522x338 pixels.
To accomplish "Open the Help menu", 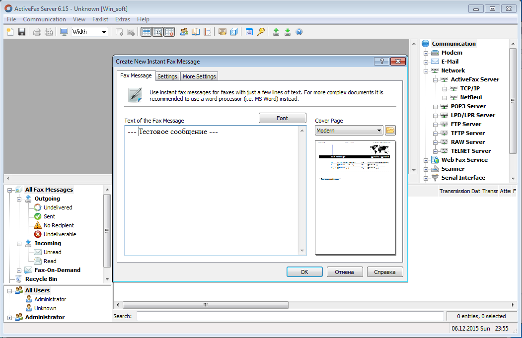I will click(143, 19).
